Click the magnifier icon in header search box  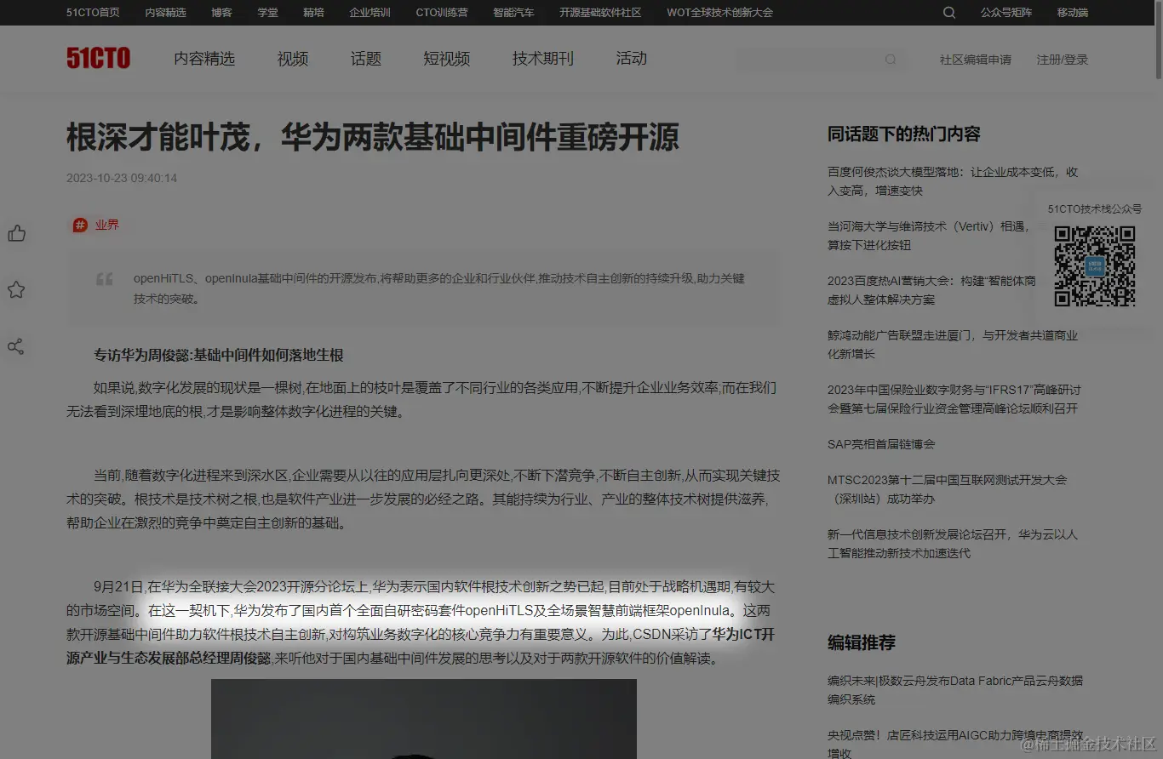(x=891, y=60)
